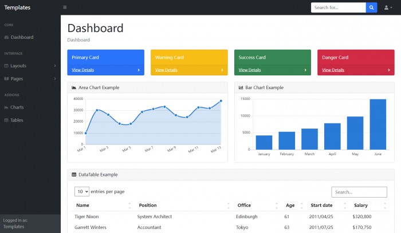Click the DataTable Example table icon
This screenshot has width=401, height=233.
click(74, 175)
